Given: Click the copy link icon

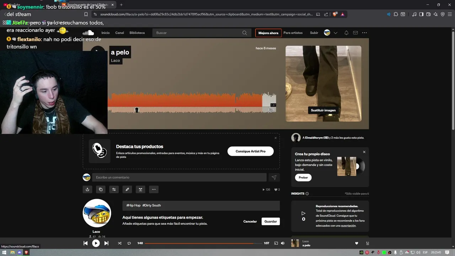Looking at the screenshot, I should 101,190.
